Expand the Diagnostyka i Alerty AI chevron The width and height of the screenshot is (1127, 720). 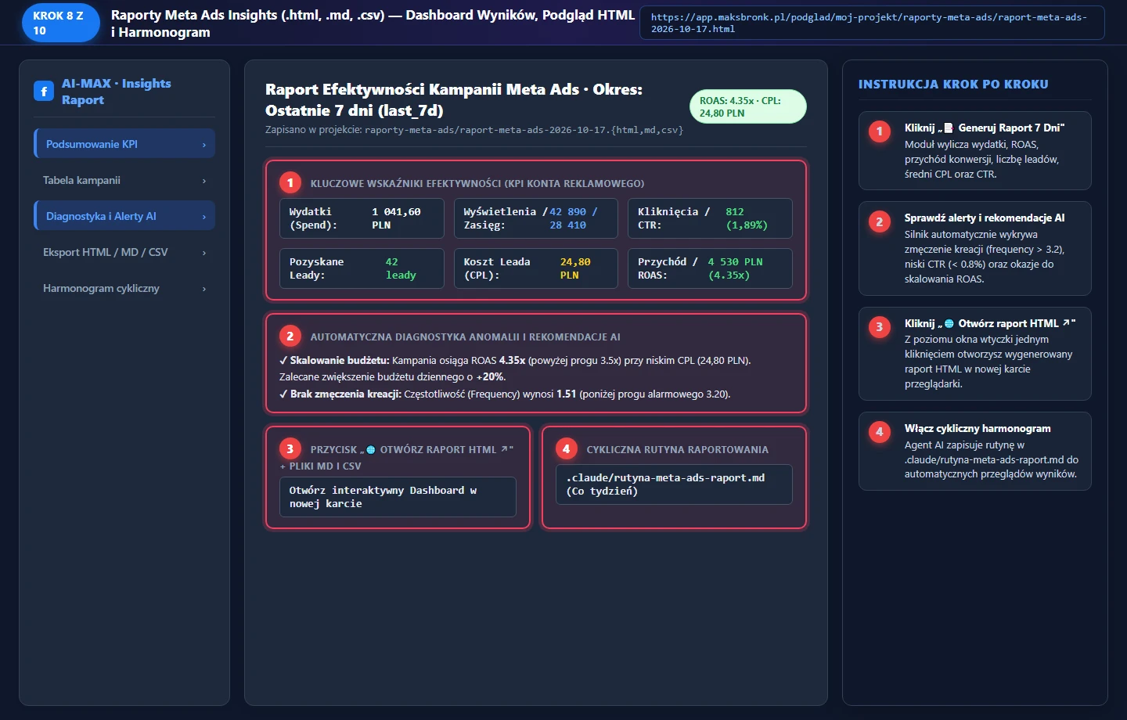click(204, 217)
